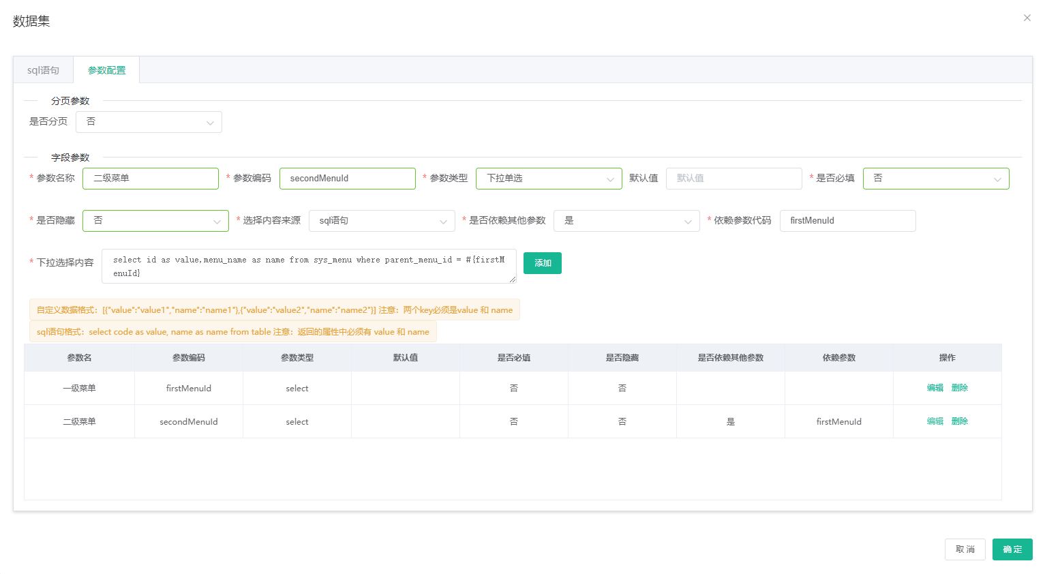Click 删除 for the 一级菜单 row
This screenshot has height=574, width=1045.
[x=960, y=388]
